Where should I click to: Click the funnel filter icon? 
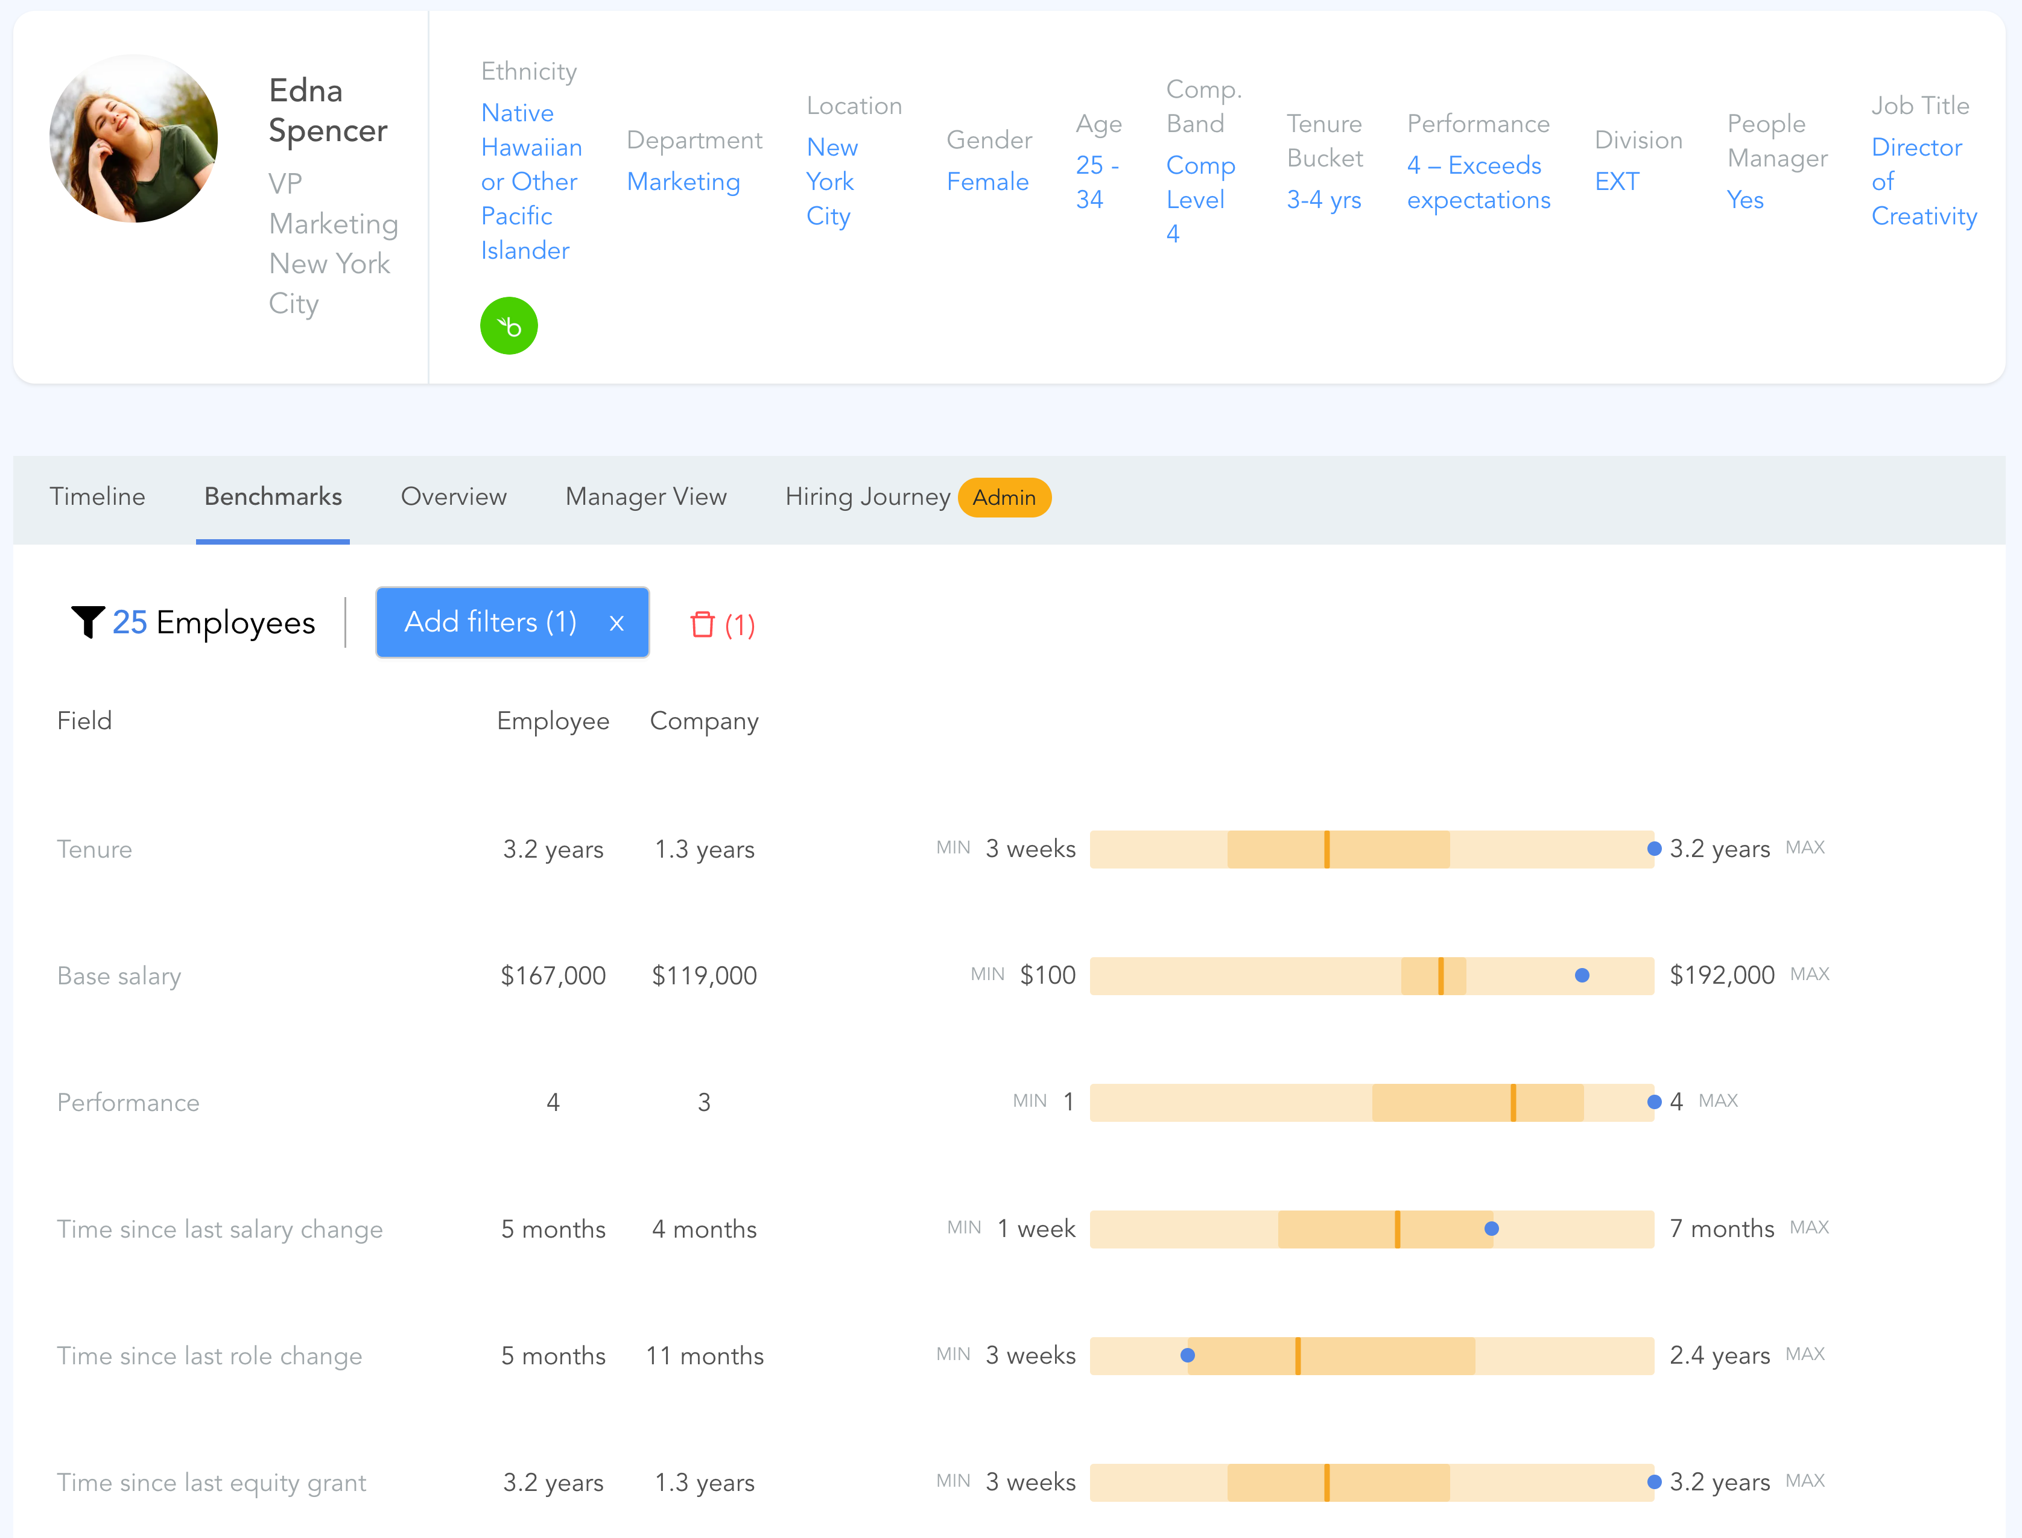click(88, 622)
